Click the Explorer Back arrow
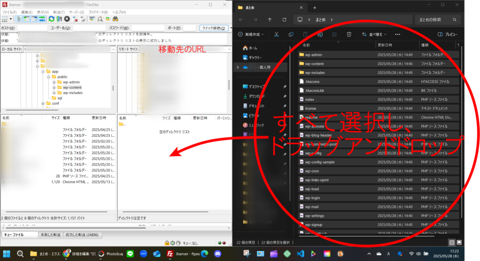This screenshot has height=261, width=480. [241, 20]
